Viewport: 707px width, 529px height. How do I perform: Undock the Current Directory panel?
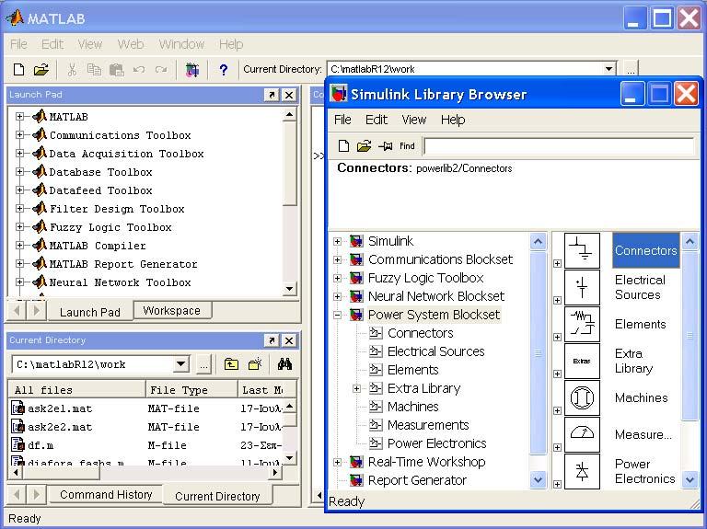[x=272, y=340]
